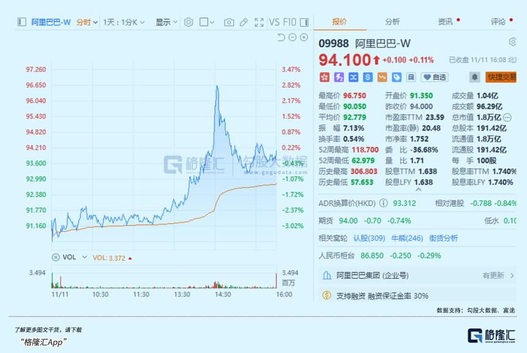527x353 pixels.
Task: Zoom in the chart with plus icon
Action: (304, 37)
